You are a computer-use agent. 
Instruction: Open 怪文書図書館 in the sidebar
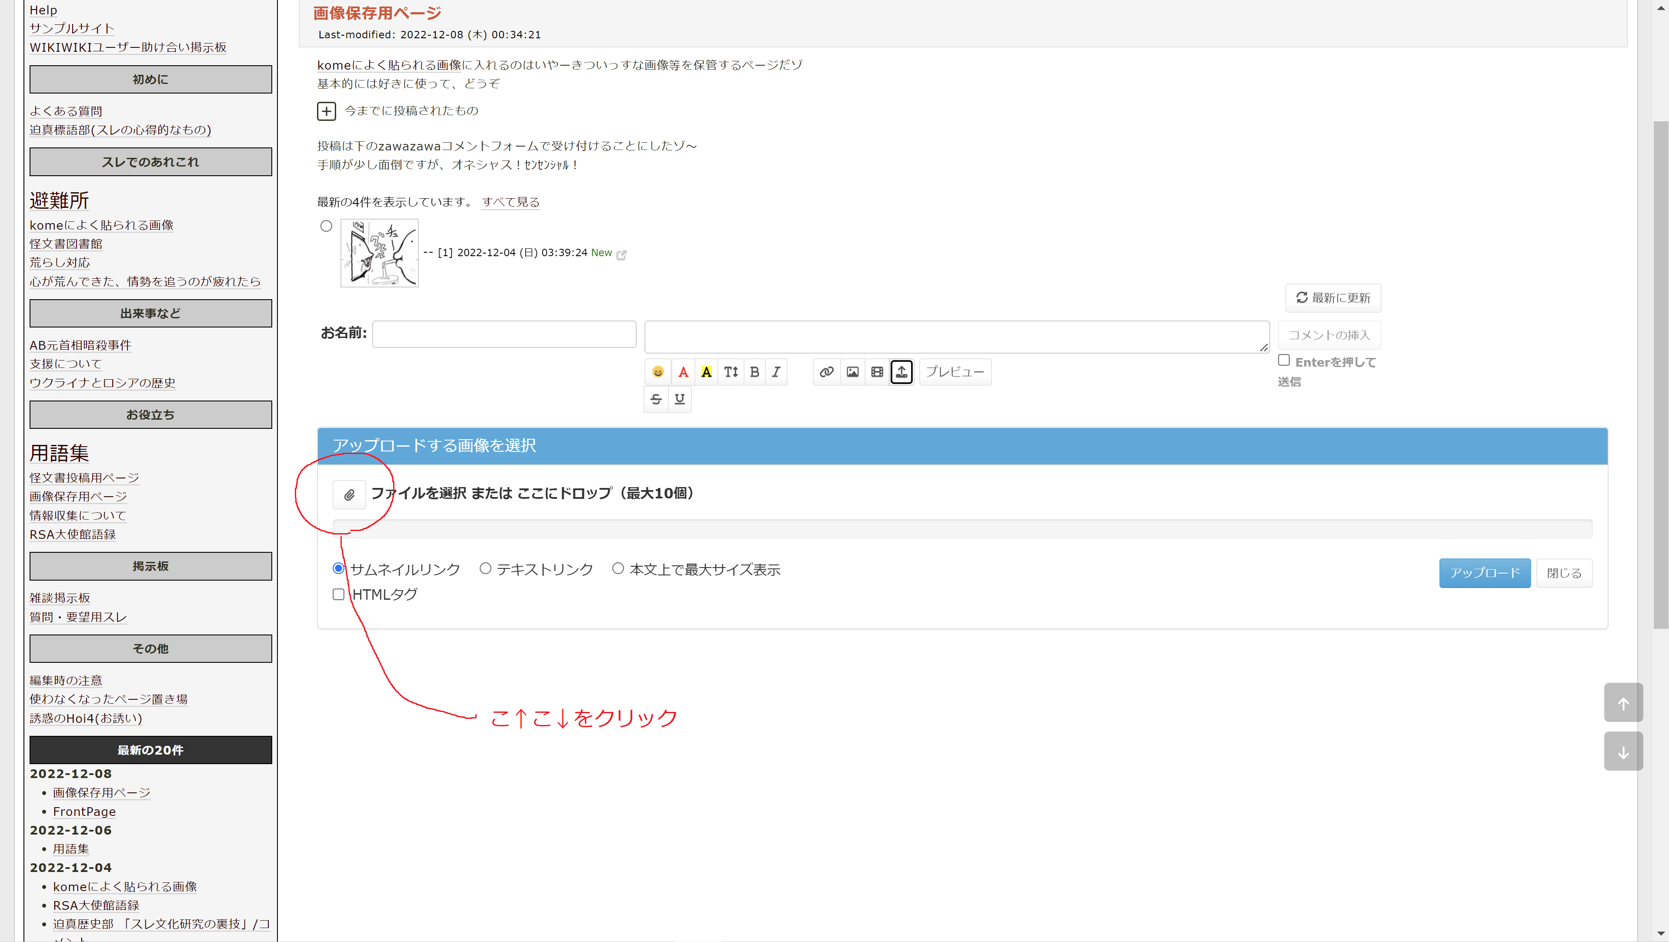66,244
